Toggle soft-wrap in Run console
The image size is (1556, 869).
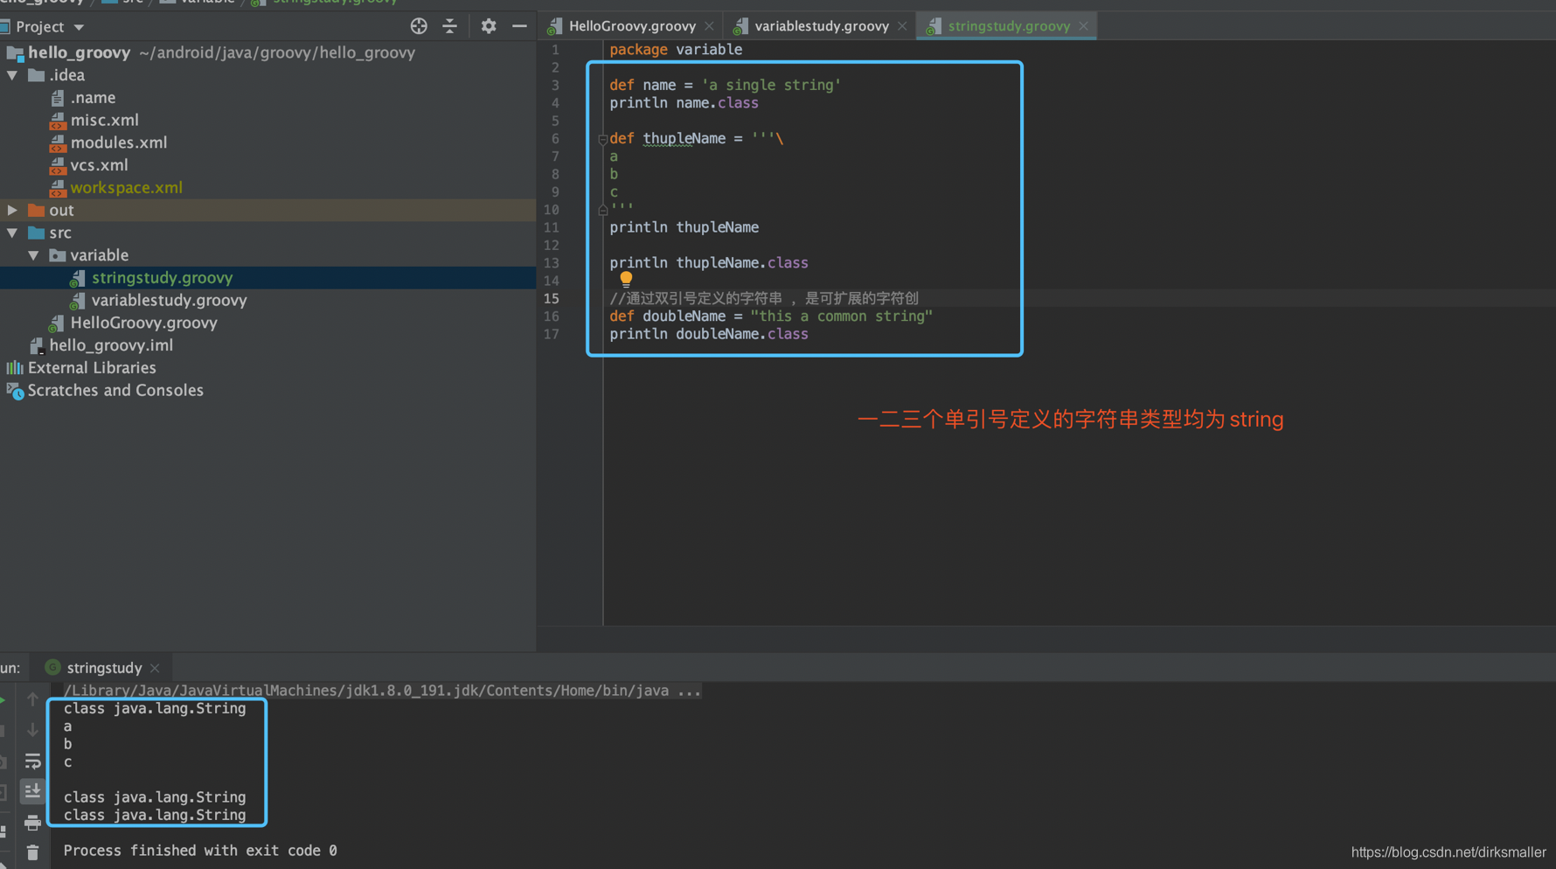coord(32,761)
